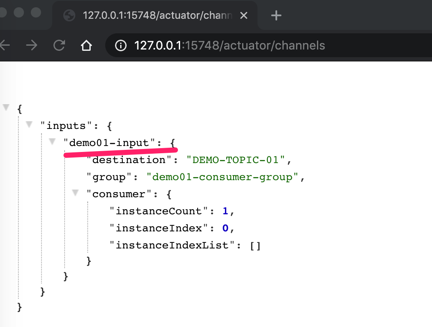Click the instanceIndex value 0

point(225,228)
